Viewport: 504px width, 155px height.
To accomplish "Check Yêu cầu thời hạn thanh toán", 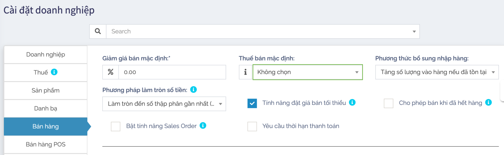I will coord(252,126).
